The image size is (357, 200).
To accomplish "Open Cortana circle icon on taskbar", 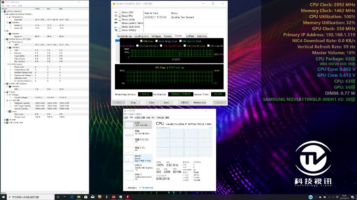I will [x=58, y=197].
